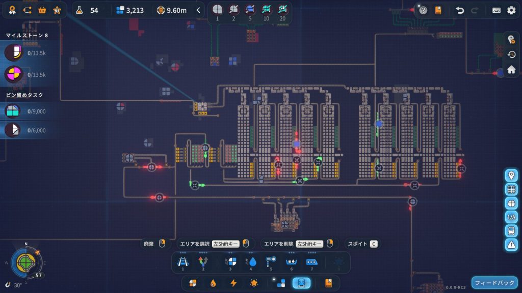This screenshot has width=522, height=293.
Task: Toggle the warning alerts overlay
Action: (x=511, y=245)
